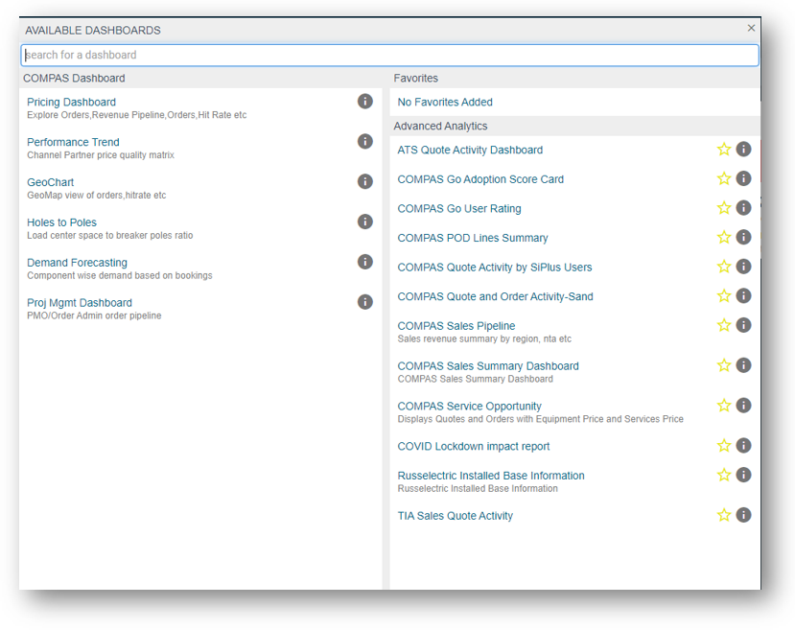This screenshot has width=795, height=630.
Task: Close the Available Dashboards dialog
Action: click(x=751, y=29)
